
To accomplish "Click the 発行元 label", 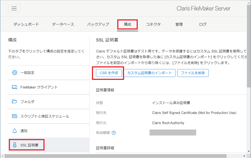I will pos(101,123).
